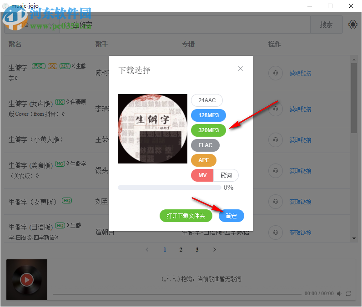Close the music-jojo window
Screen dimensions: 362x307
click(351, 6)
